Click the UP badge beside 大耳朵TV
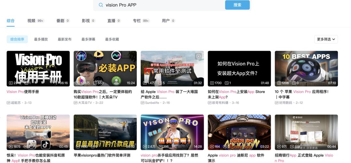This screenshot has height=163, width=351. coord(75,103)
